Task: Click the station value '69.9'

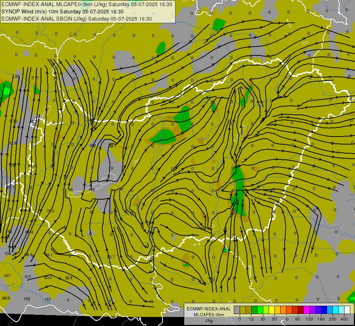Action: 6,298
